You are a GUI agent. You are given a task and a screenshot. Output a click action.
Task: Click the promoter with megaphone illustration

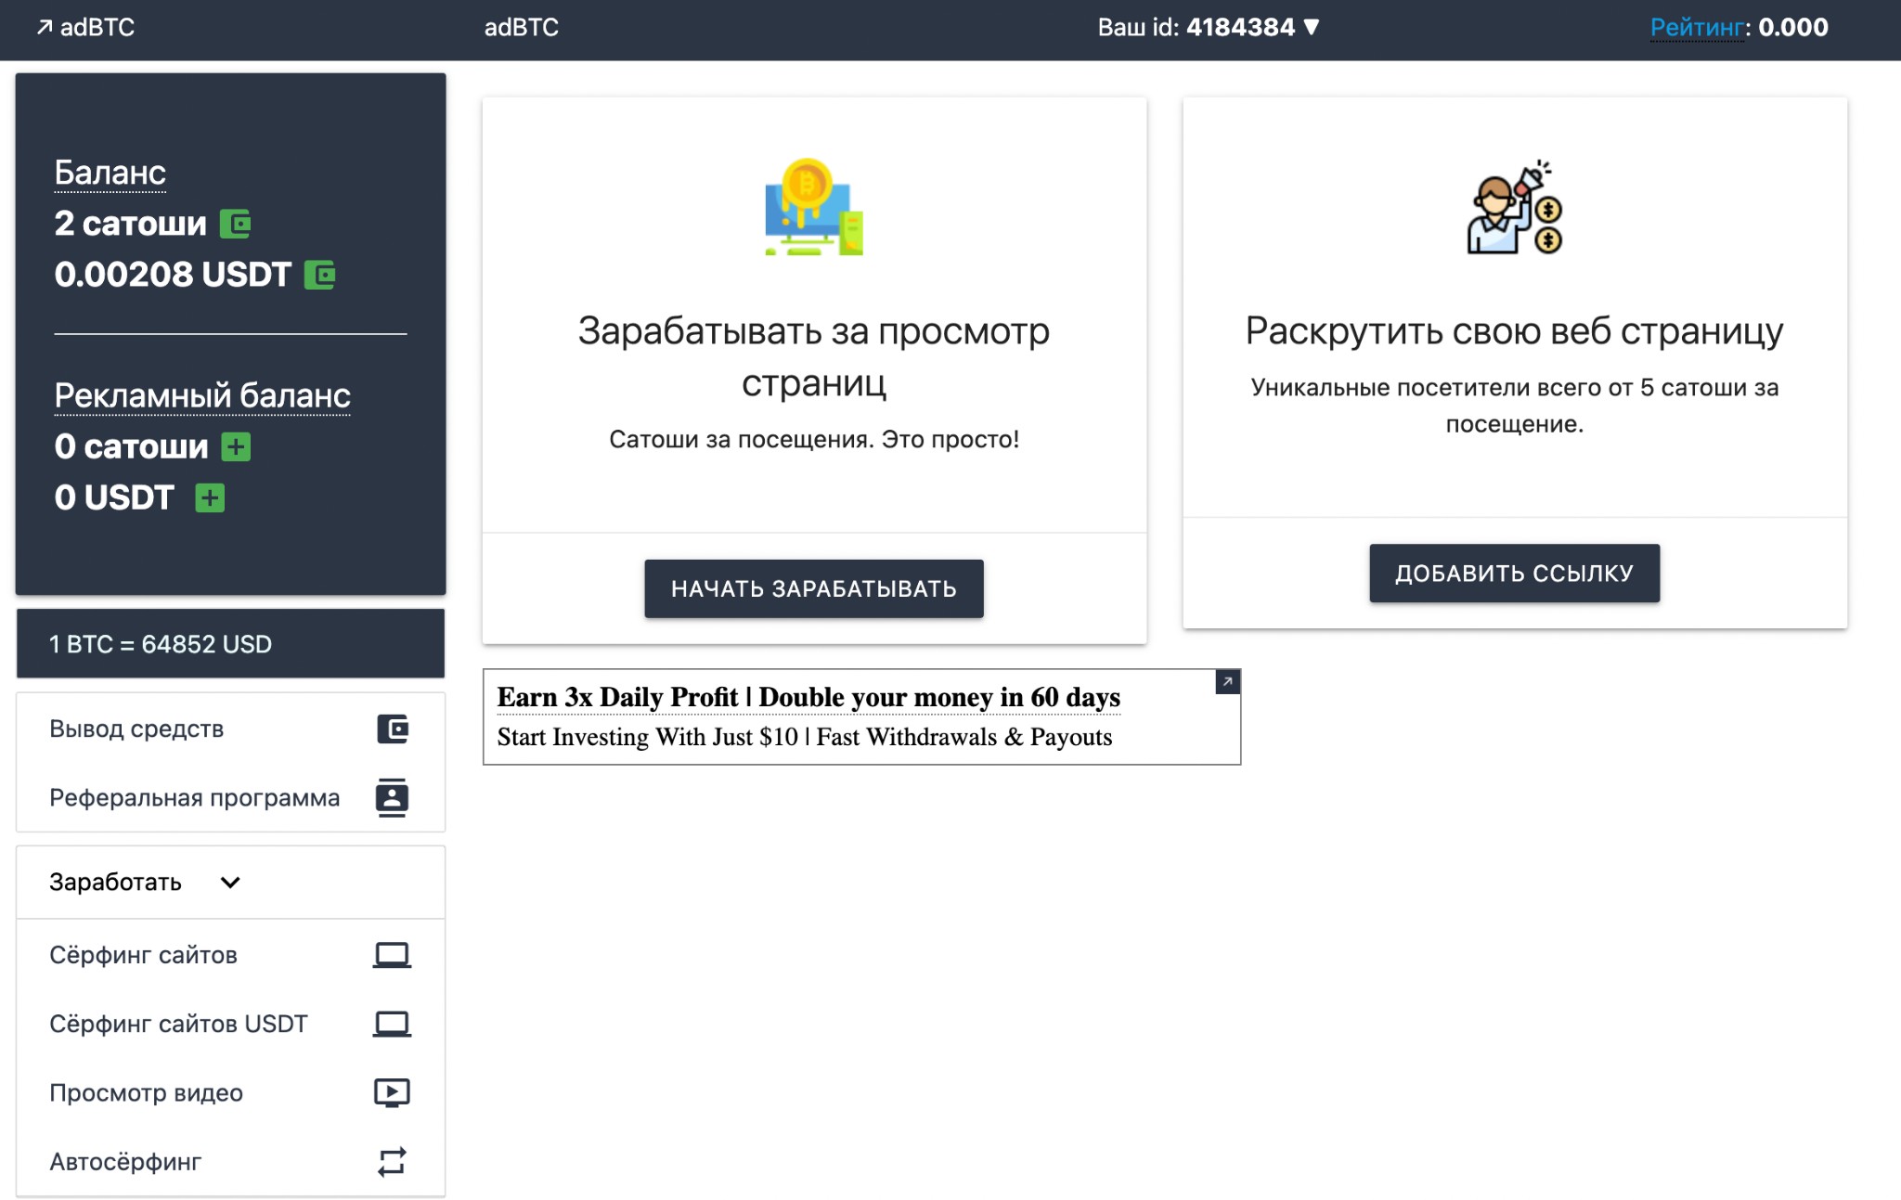point(1514,207)
